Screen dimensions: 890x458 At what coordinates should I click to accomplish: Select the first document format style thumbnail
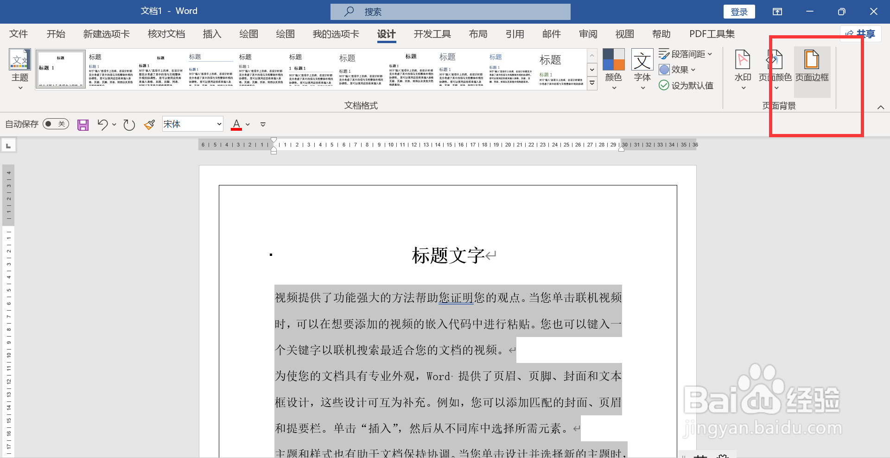61,69
